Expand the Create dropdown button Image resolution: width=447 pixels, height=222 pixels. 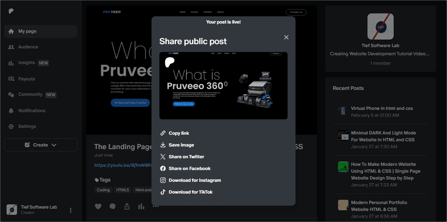tap(41, 145)
